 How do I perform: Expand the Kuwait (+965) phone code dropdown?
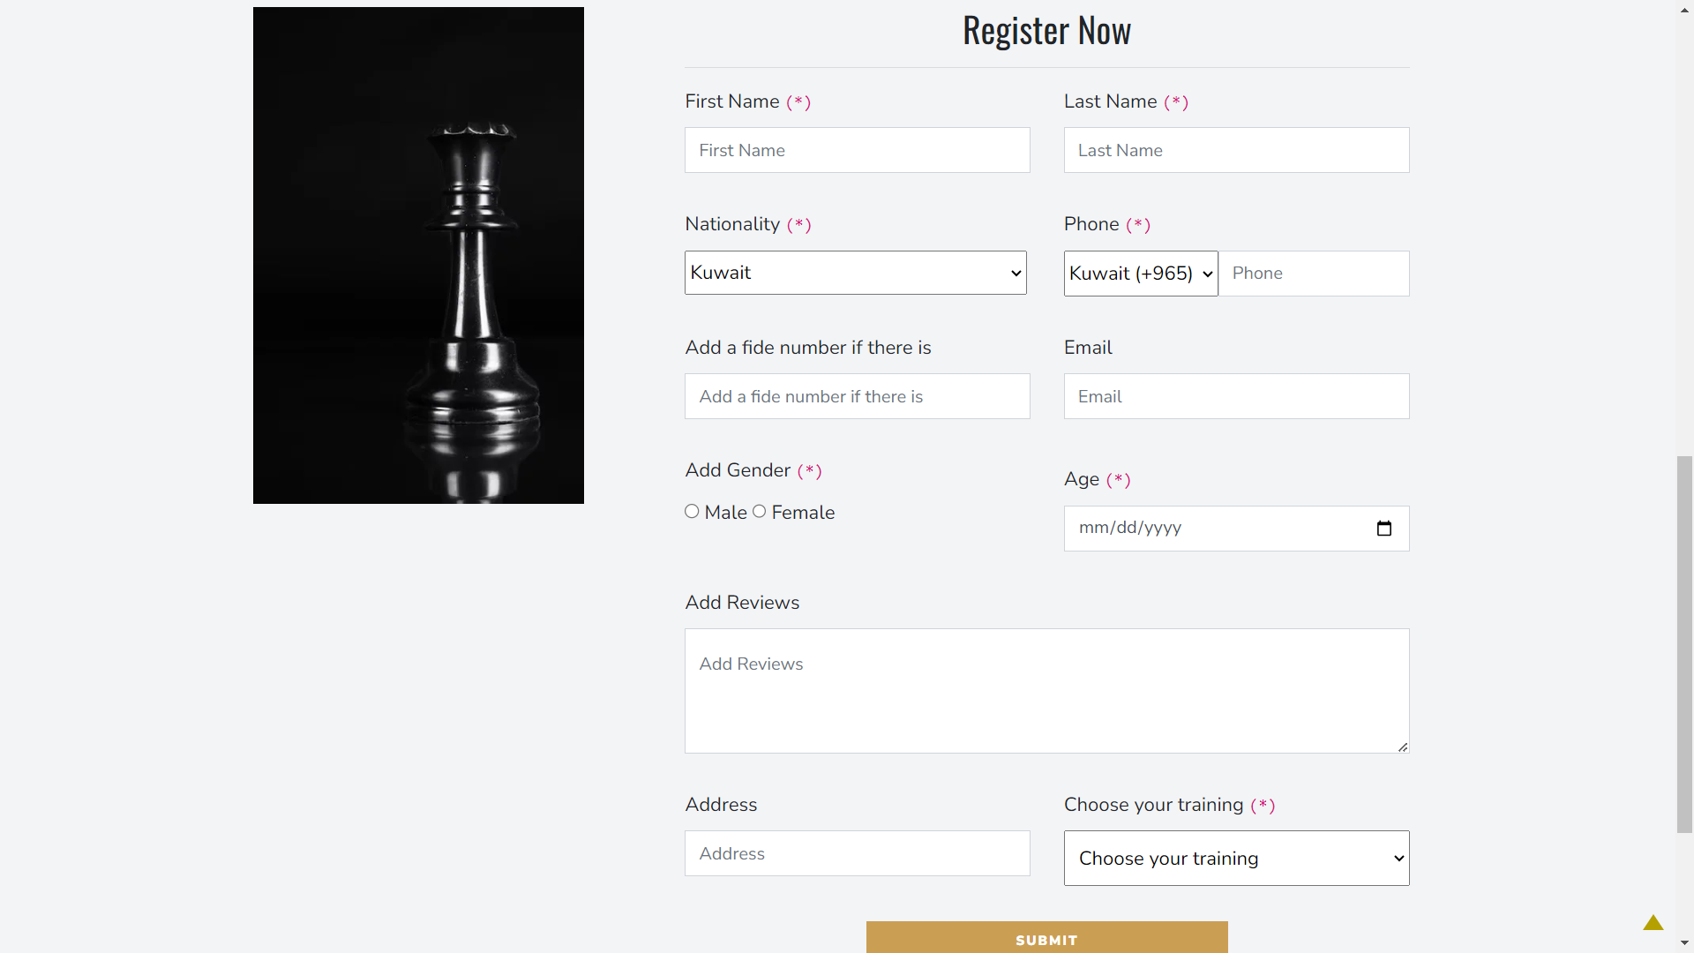point(1140,274)
